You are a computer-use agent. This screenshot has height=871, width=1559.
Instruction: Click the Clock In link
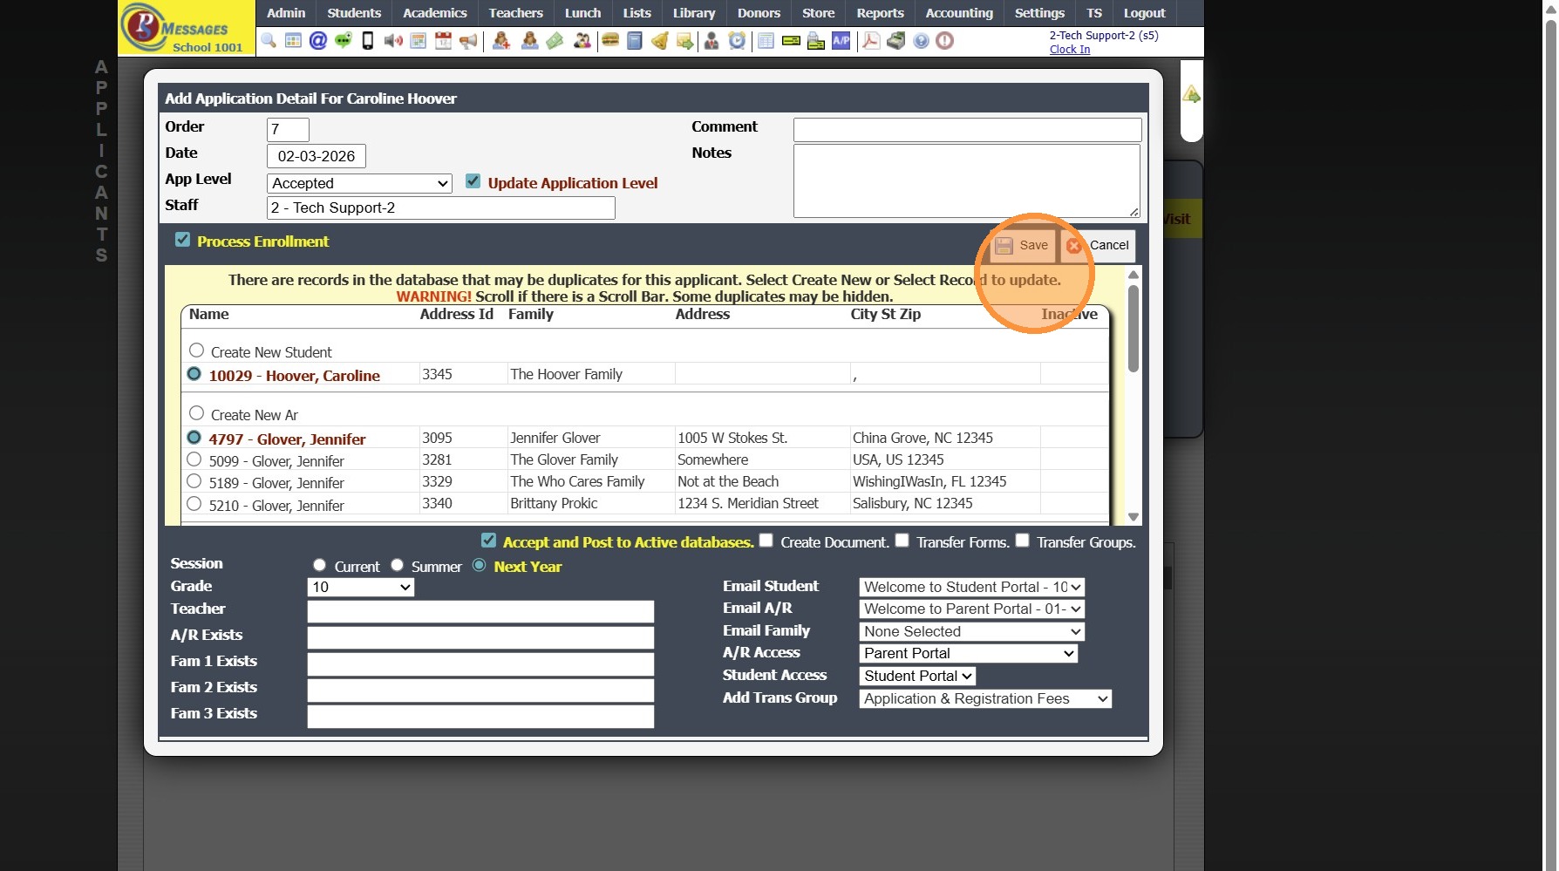[1069, 50]
